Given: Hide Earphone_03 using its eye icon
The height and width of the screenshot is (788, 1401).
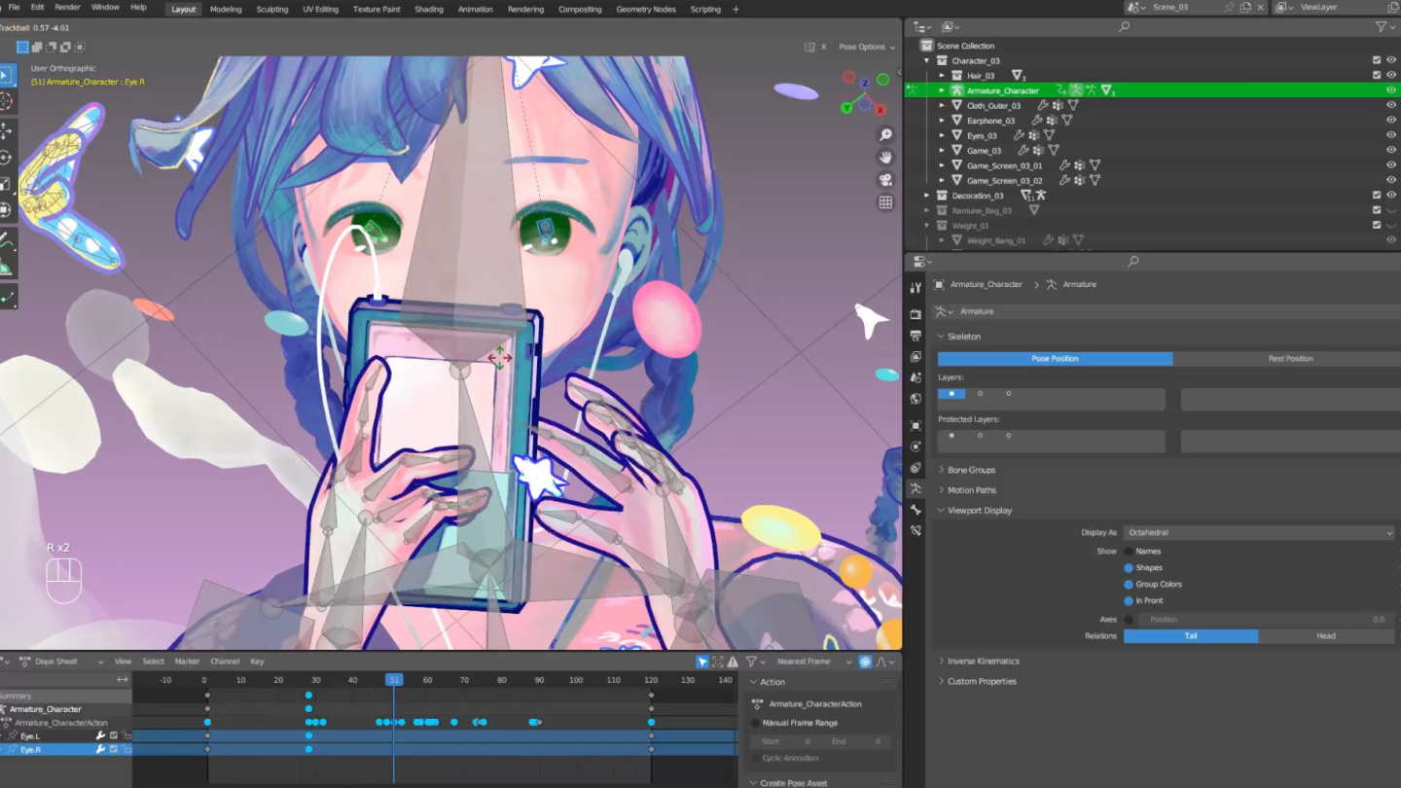Looking at the screenshot, I should coord(1391,121).
